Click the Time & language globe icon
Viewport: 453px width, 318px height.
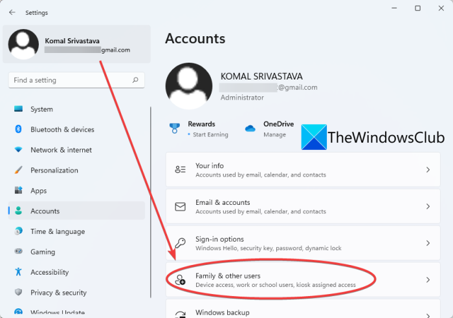pos(19,231)
